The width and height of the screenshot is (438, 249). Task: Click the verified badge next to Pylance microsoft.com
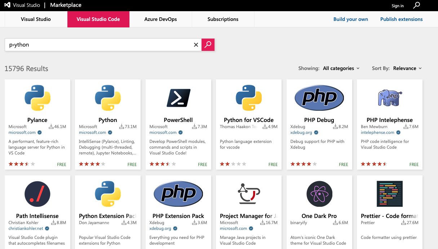(40, 132)
